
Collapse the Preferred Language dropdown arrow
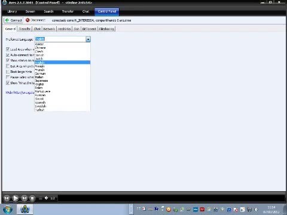88,39
